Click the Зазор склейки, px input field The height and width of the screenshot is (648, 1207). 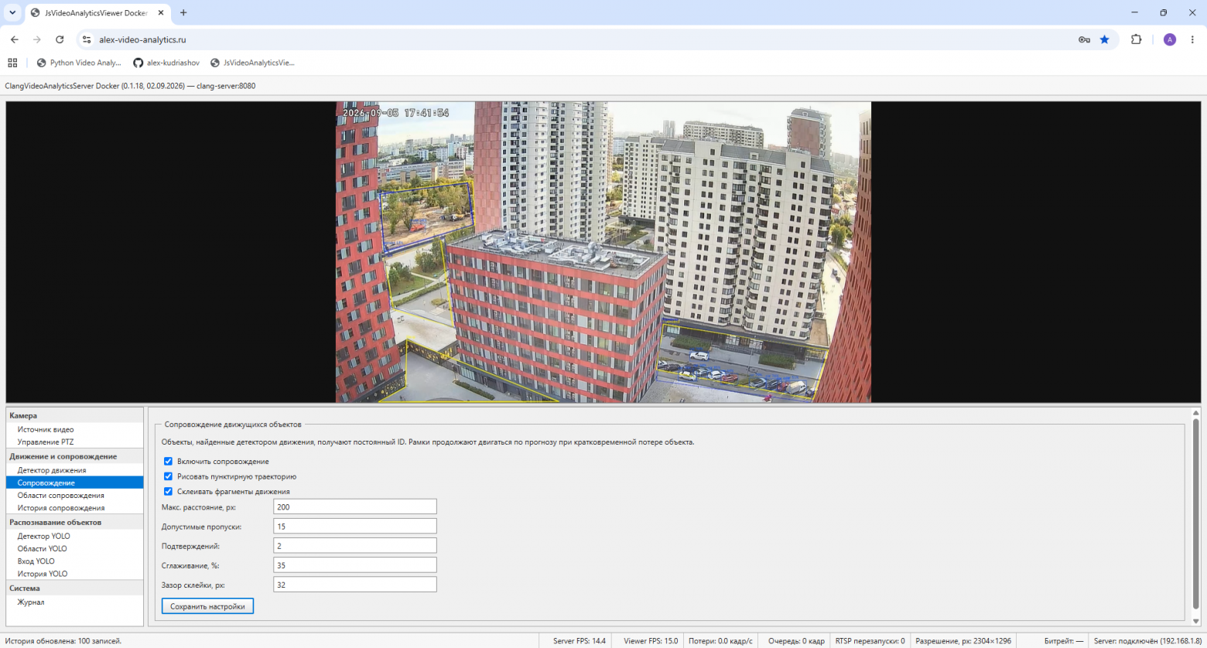355,585
